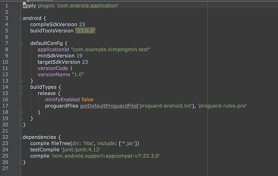Click the junit:junit:4.12 dependency string
The width and height of the screenshot is (278, 176).
click(x=81, y=150)
